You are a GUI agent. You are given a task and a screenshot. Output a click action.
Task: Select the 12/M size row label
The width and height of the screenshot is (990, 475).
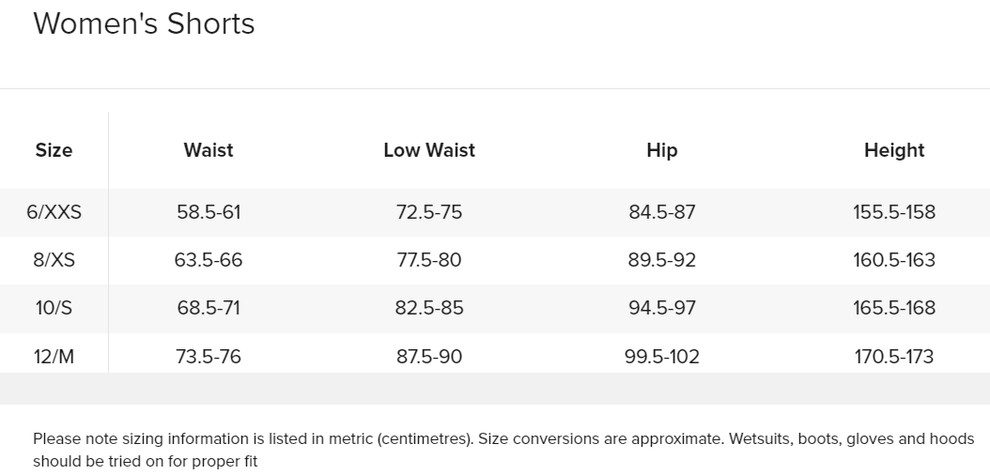(54, 357)
